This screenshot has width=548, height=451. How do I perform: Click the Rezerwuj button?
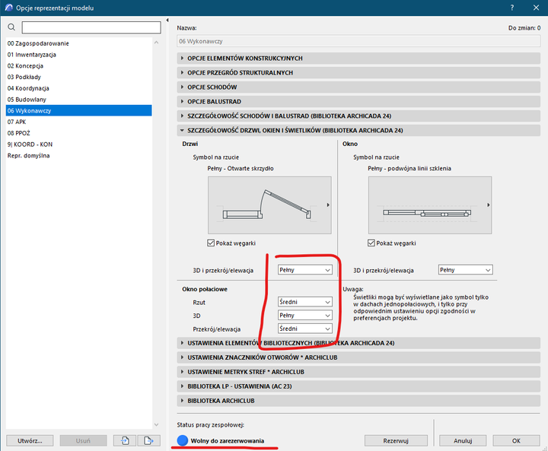(x=396, y=440)
